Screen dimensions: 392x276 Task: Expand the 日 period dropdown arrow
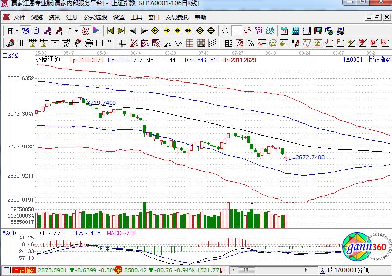click(x=16, y=31)
